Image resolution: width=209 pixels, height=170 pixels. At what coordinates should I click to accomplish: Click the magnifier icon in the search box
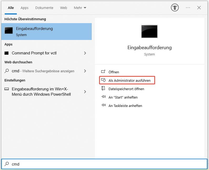pos(7,164)
